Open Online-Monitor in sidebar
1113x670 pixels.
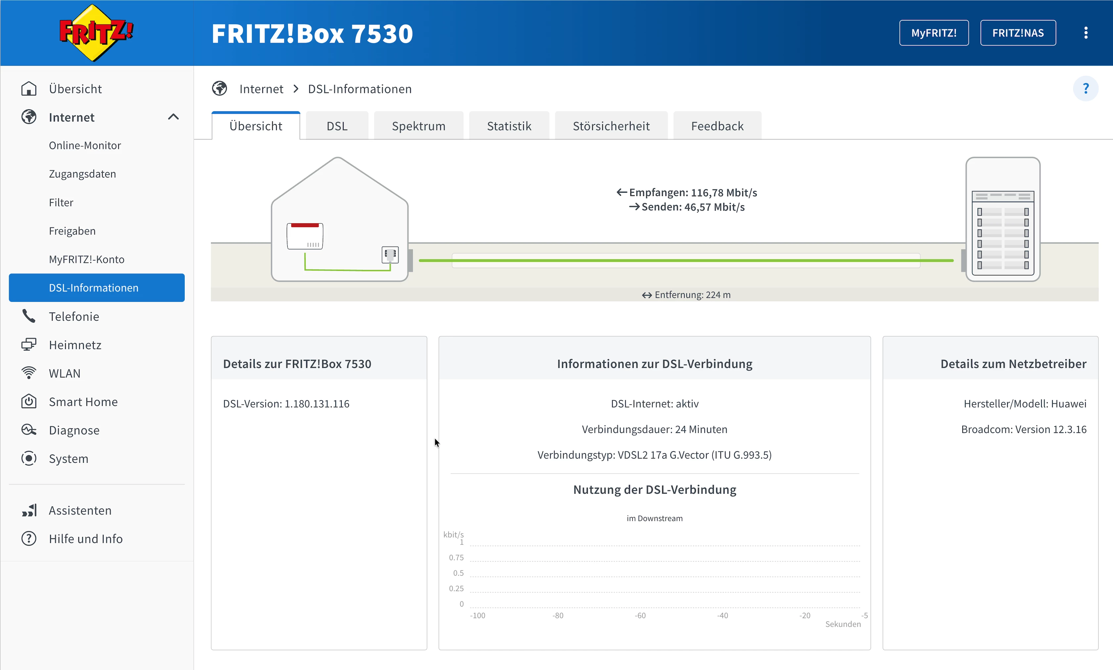click(x=85, y=145)
